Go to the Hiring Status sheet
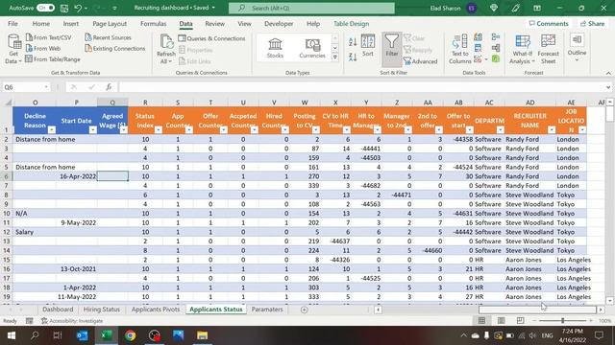This screenshot has height=345, width=615. [x=102, y=309]
